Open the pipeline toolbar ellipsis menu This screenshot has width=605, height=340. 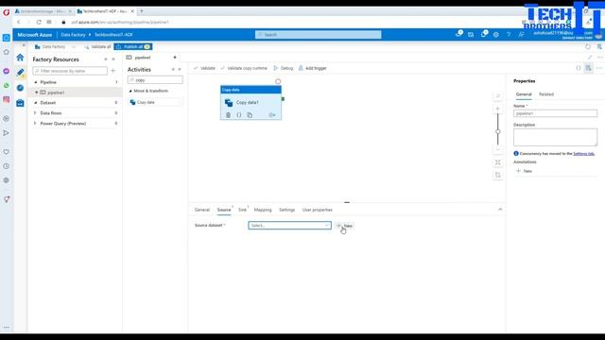(x=599, y=68)
